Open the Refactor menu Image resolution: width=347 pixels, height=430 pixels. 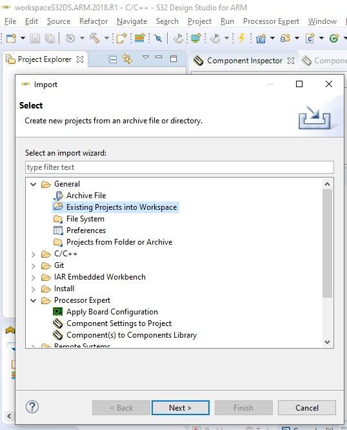click(94, 21)
